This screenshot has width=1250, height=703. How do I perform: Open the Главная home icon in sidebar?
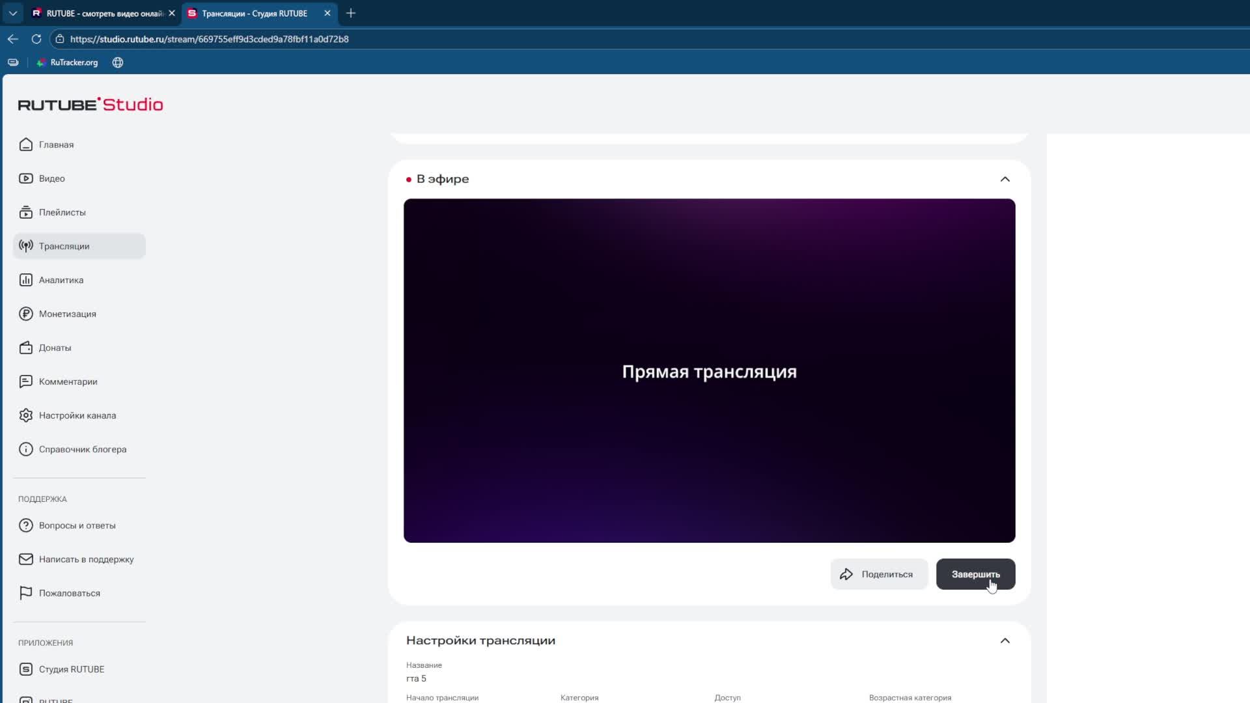(26, 145)
